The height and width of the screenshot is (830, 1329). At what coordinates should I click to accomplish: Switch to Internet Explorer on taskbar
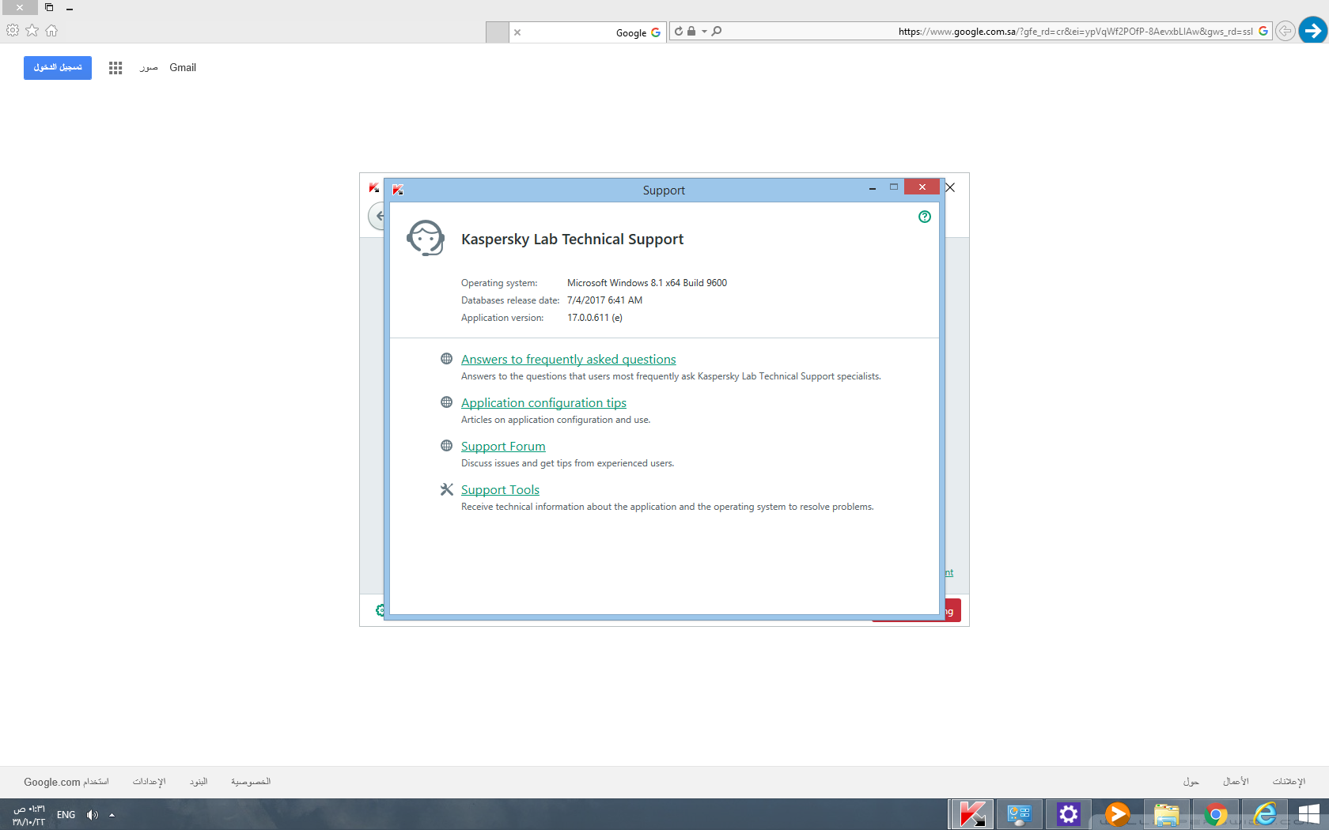tap(1265, 814)
